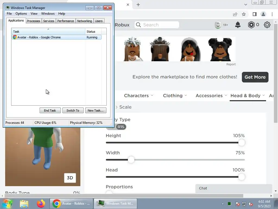Click the Get More button
Image resolution: width=278 pixels, height=209 pixels.
pos(255,77)
